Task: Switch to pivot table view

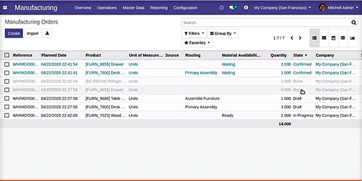Action: (x=343, y=38)
